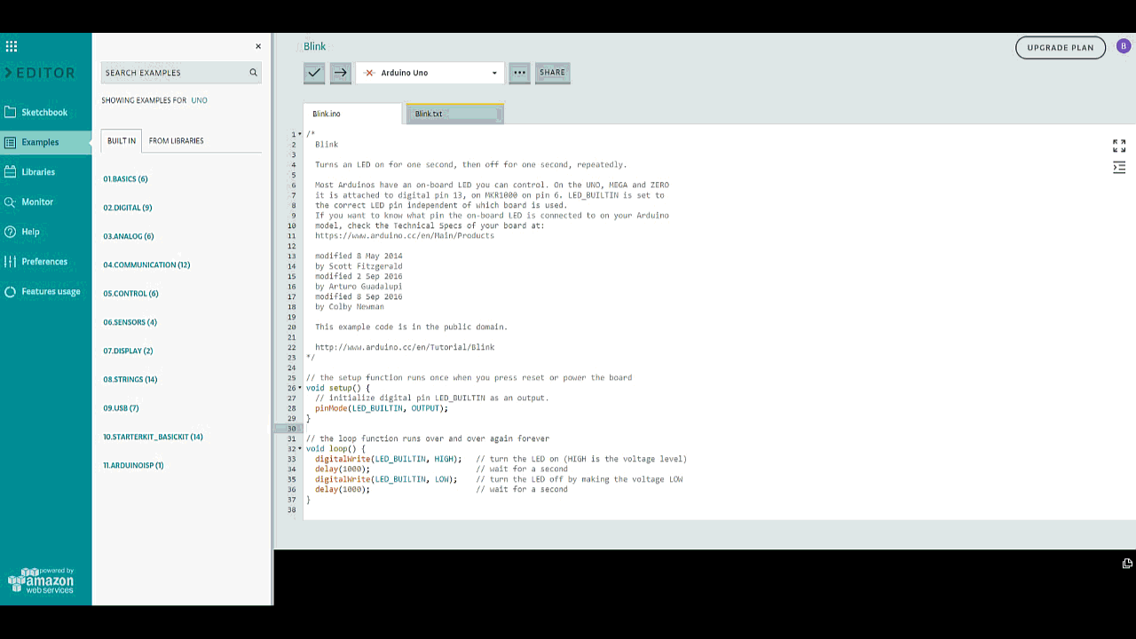Click the Share button
The height and width of the screenshot is (639, 1136).
tap(552, 73)
